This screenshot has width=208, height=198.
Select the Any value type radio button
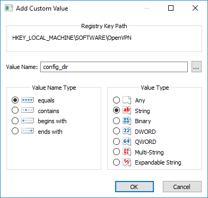pyautogui.click(x=116, y=100)
